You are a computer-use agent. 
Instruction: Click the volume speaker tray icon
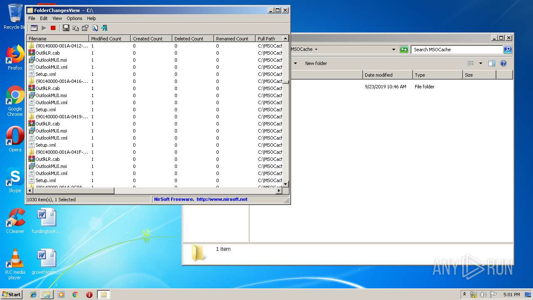pos(483,295)
